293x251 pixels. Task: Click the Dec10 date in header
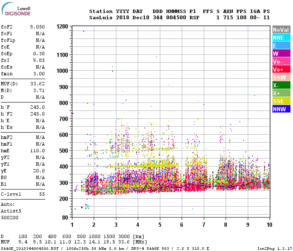point(141,18)
